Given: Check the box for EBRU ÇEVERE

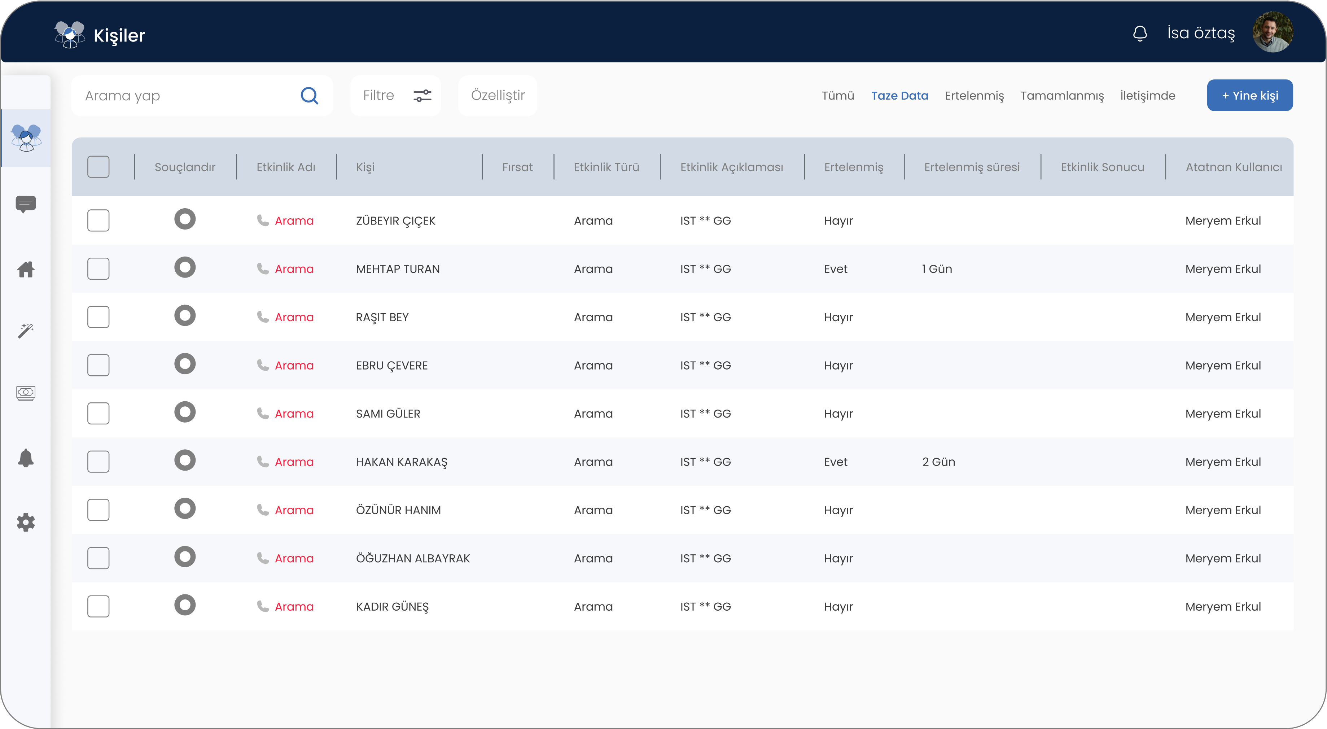Looking at the screenshot, I should [x=98, y=365].
